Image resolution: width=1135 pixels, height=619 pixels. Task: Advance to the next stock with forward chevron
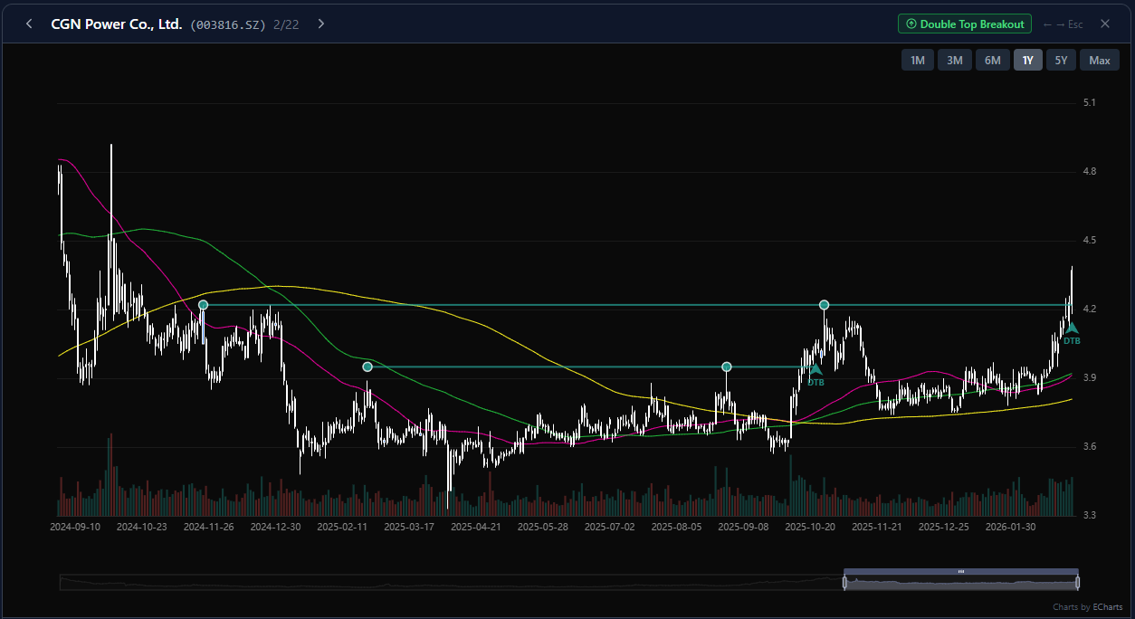point(320,24)
